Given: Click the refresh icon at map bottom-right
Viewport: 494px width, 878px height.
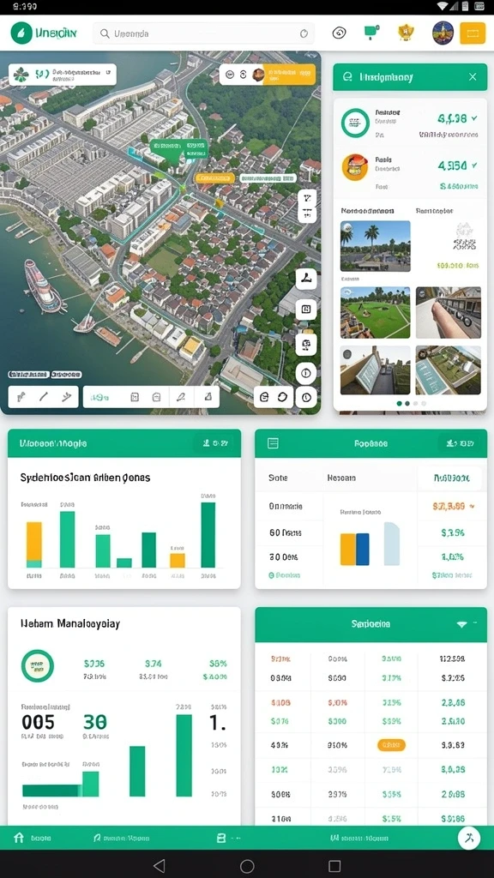Looking at the screenshot, I should (283, 397).
